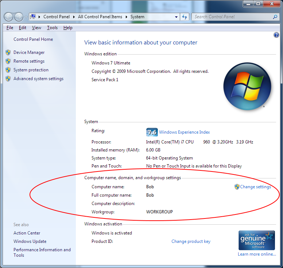Click the shield icon beside Remote settings

coord(8,61)
